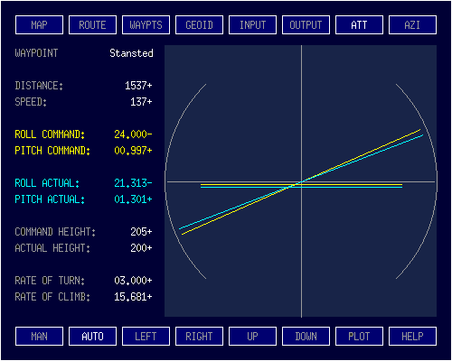Open the PLOT view
Image resolution: width=452 pixels, height=361 pixels.
[359, 336]
